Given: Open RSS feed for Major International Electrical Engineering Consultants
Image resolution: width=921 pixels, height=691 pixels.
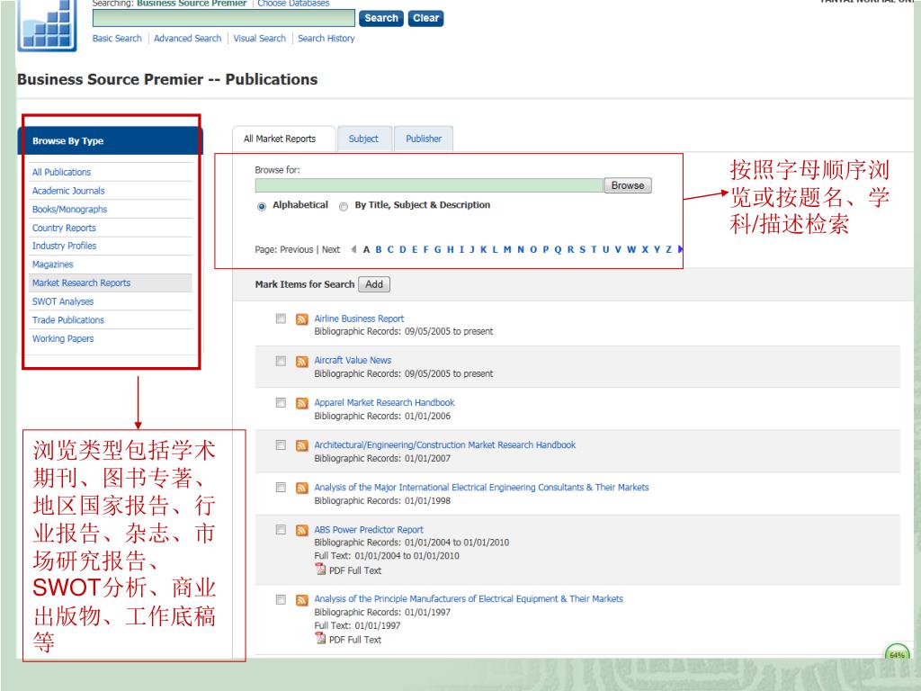Looking at the screenshot, I should (302, 488).
